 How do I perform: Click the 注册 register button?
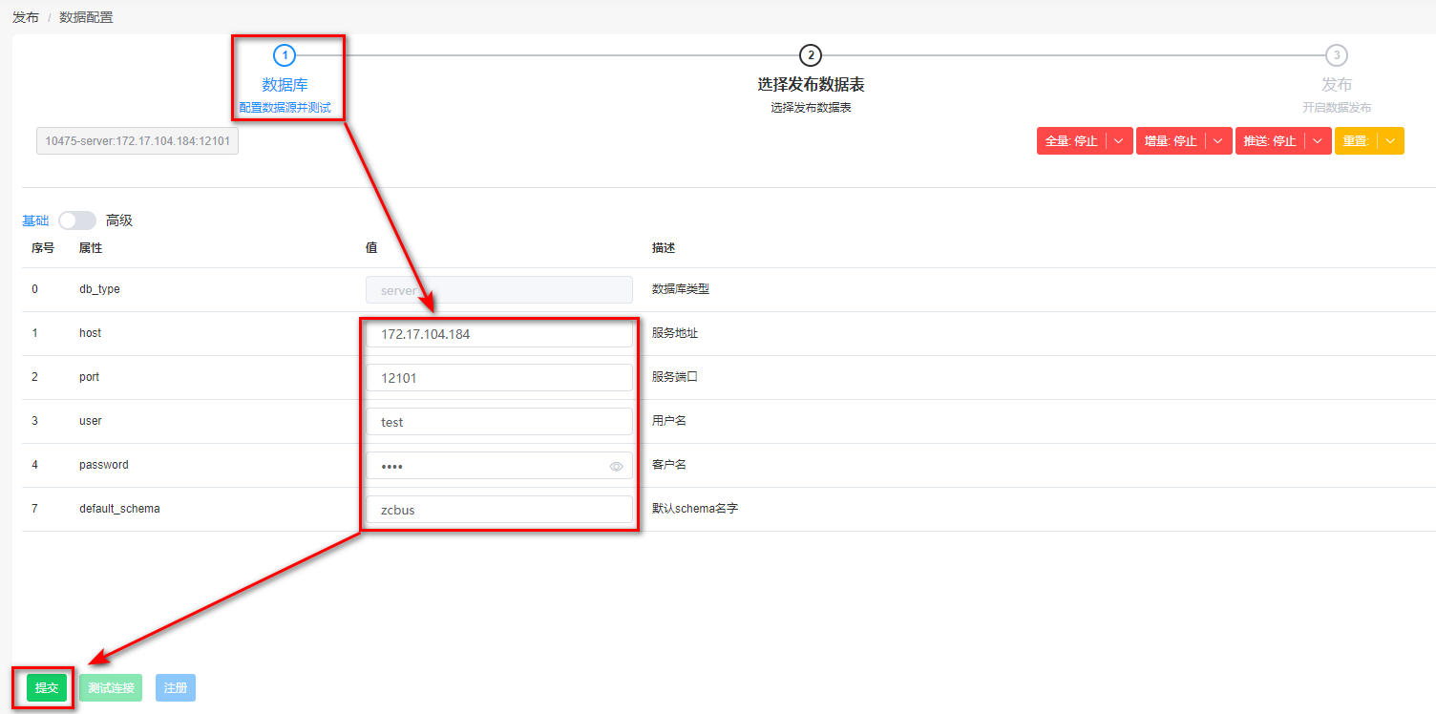click(176, 687)
